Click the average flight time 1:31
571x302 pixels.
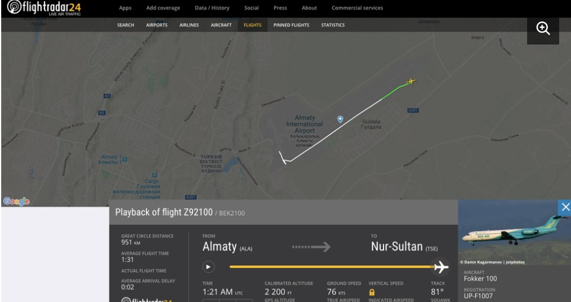[127, 260]
